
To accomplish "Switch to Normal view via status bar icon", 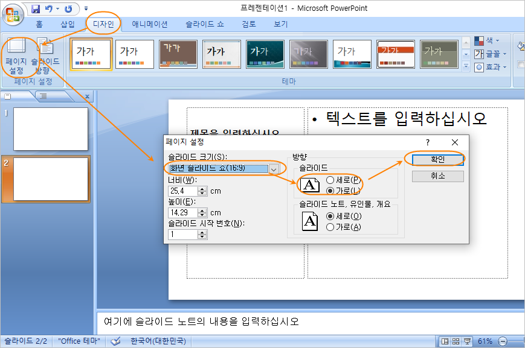I will pyautogui.click(x=445, y=341).
